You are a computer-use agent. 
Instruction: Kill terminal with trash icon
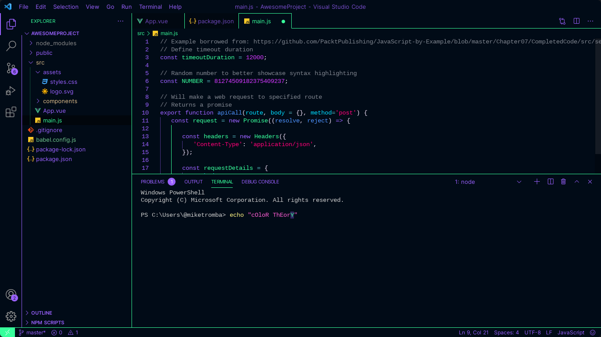[x=563, y=182]
